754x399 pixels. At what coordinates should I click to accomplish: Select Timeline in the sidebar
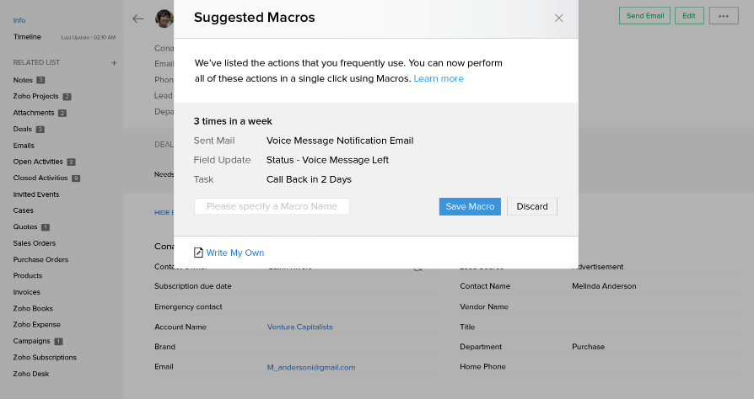[x=27, y=37]
